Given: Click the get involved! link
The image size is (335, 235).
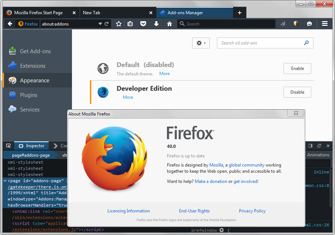Looking at the screenshot, I should coord(246,181).
